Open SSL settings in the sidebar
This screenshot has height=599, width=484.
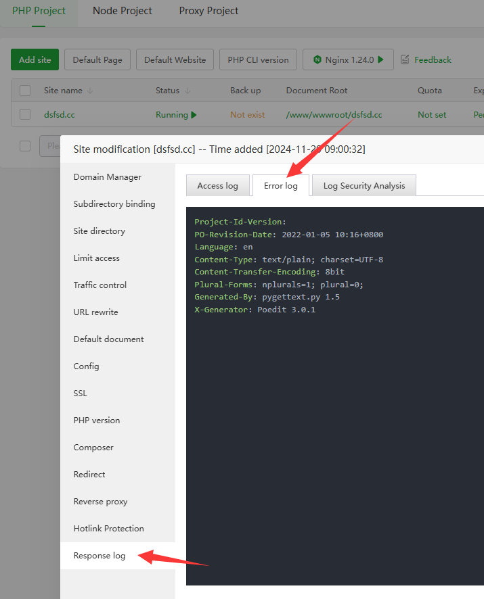(81, 393)
